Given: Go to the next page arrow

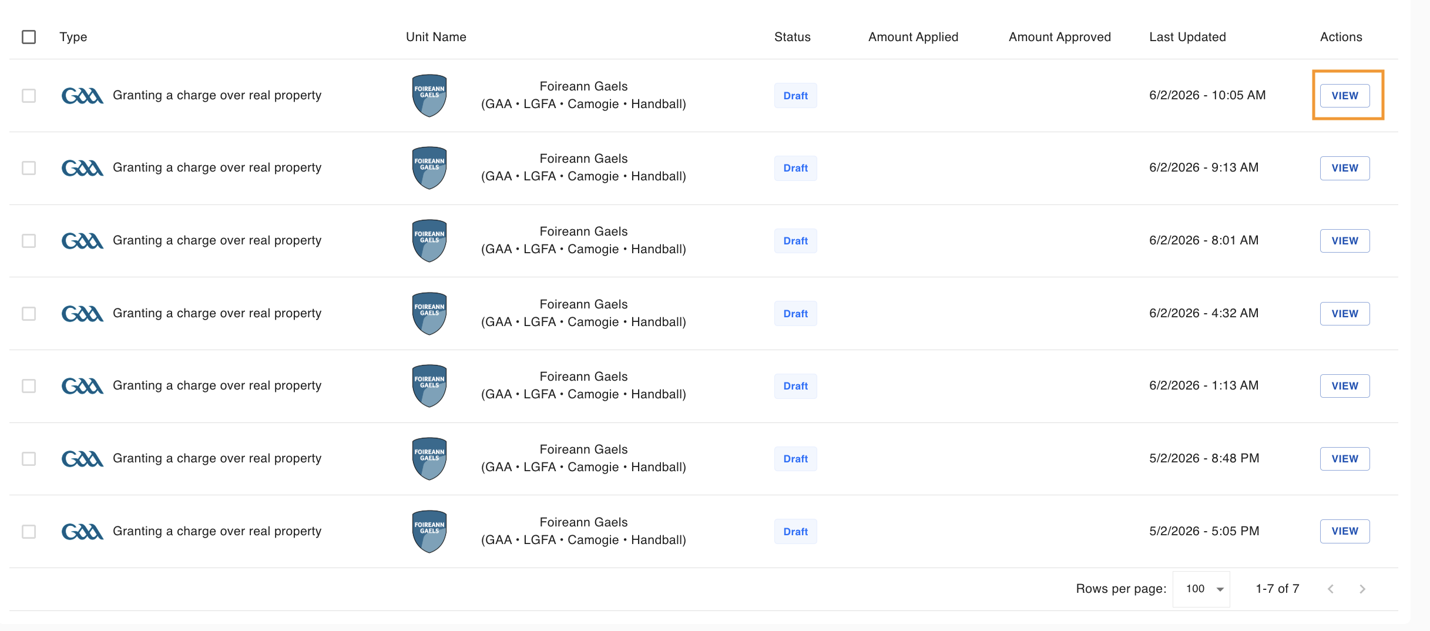Looking at the screenshot, I should (1362, 589).
